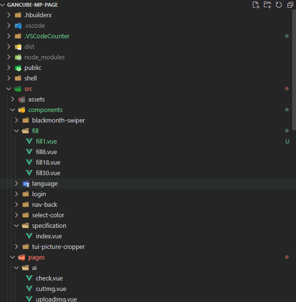Click the node_modules folder icon
The image size is (296, 302).
coord(18,57)
